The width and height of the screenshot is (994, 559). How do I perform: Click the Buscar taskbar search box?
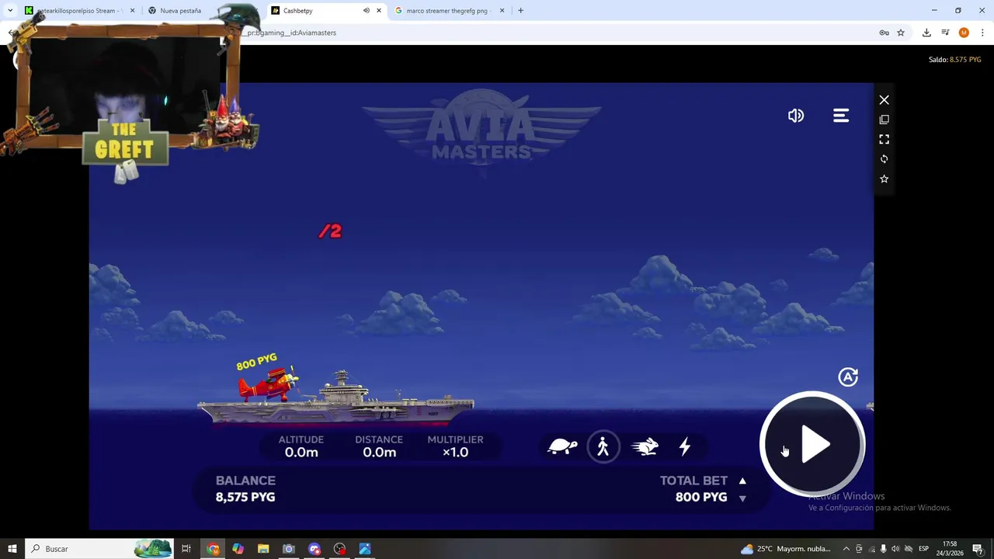point(99,549)
